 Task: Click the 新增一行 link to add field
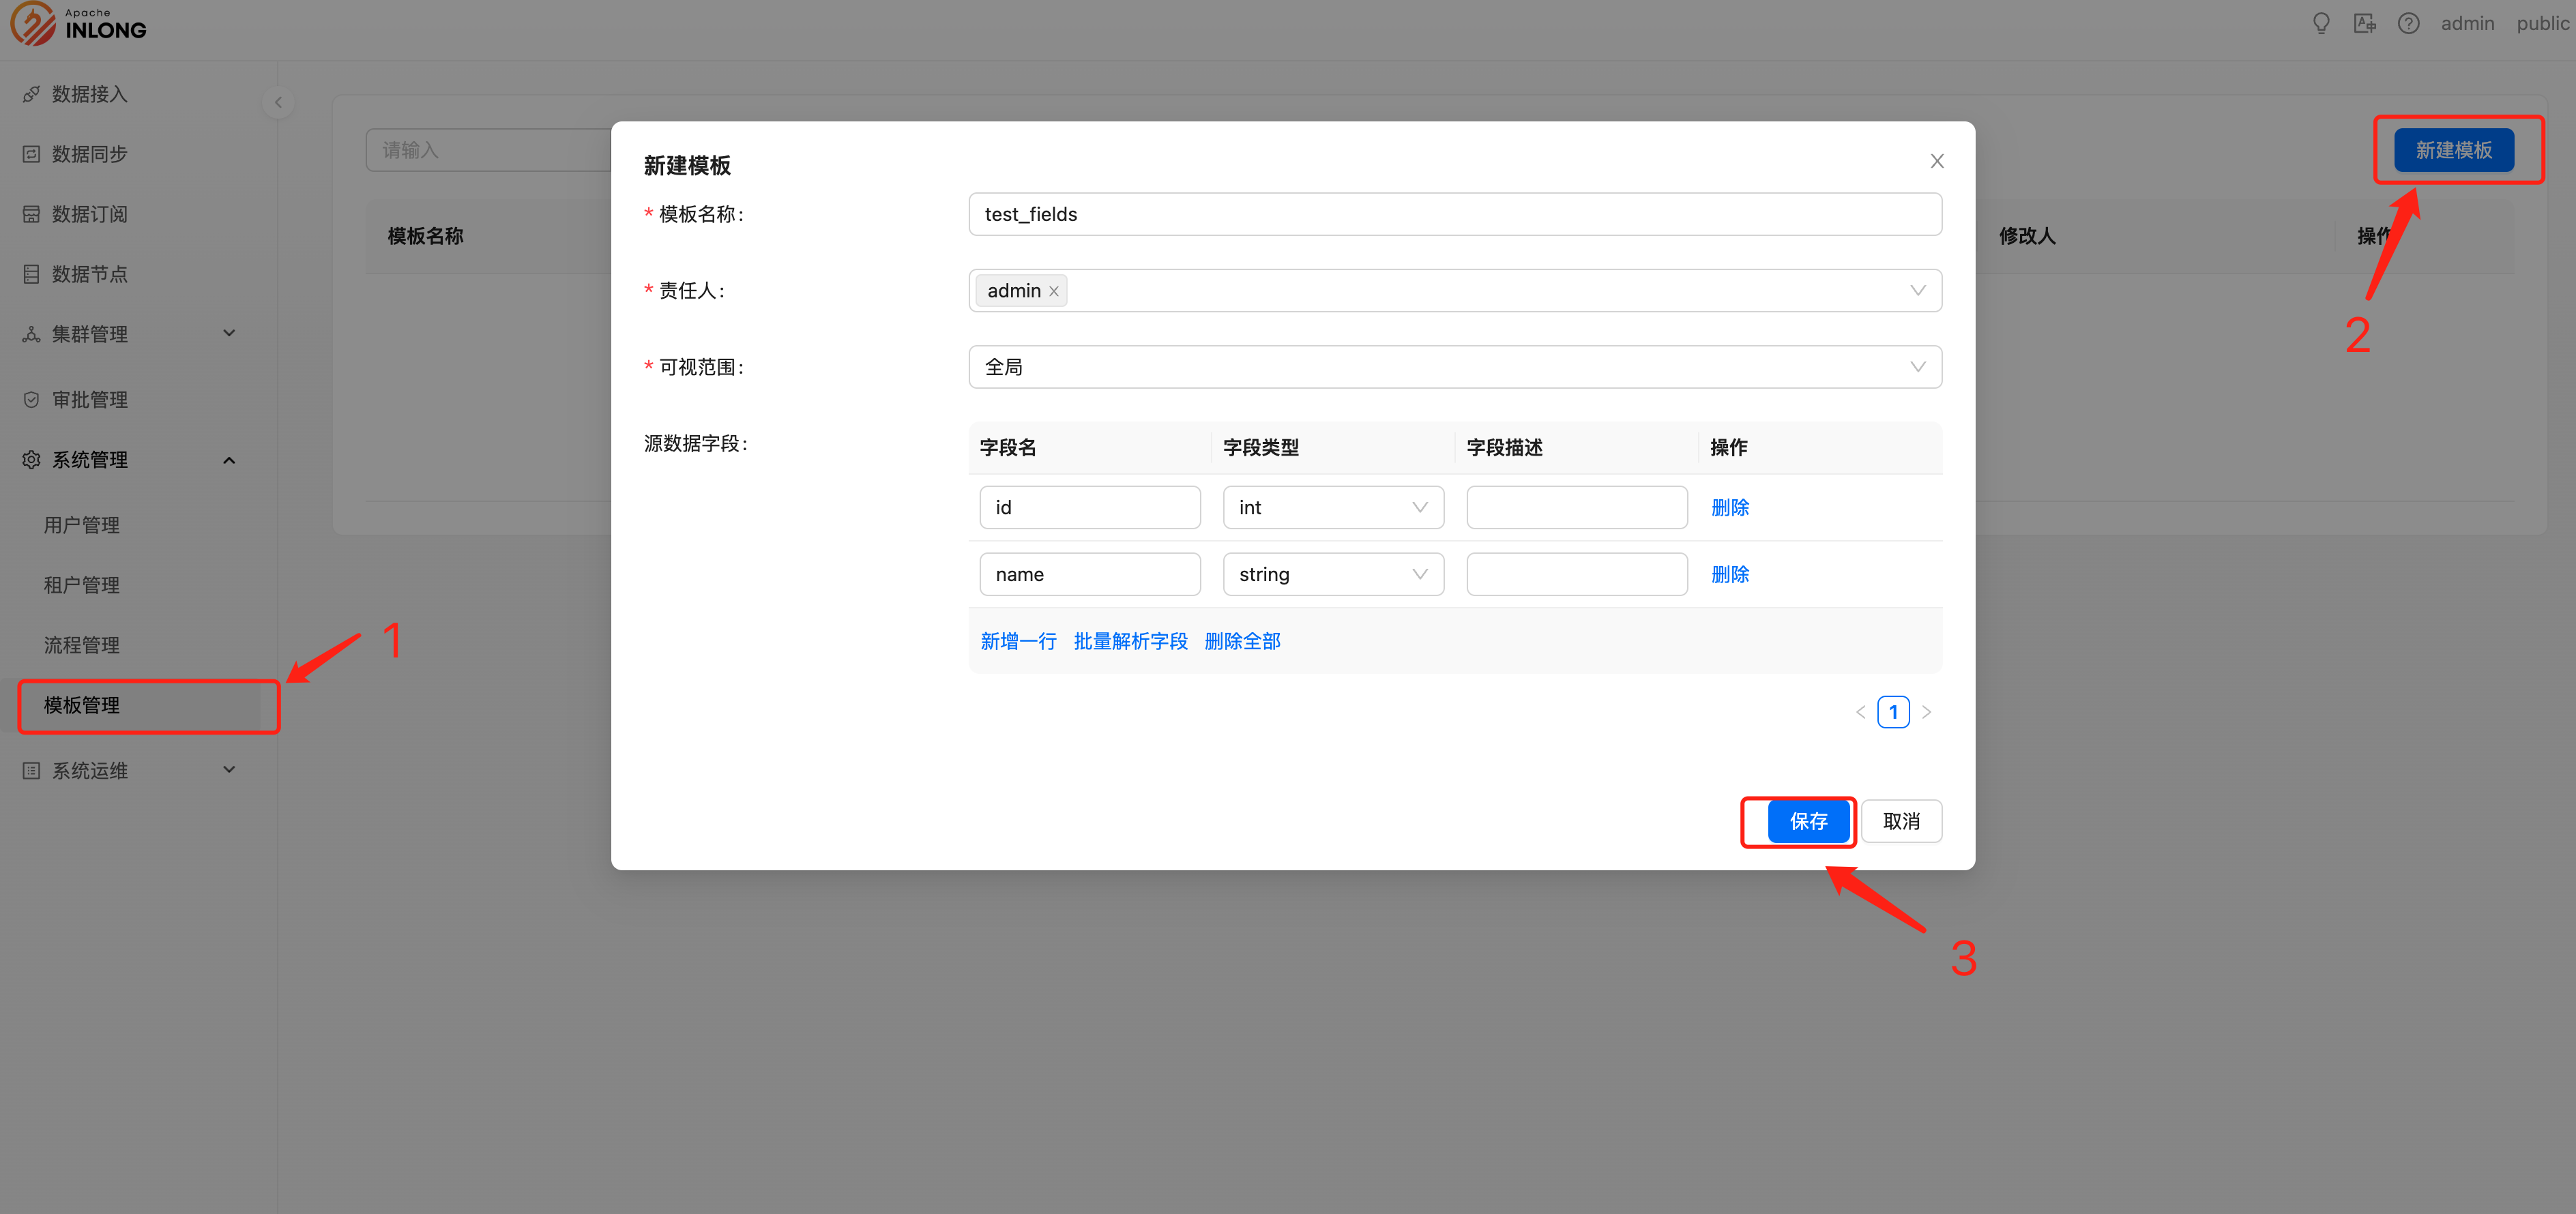(x=1018, y=641)
